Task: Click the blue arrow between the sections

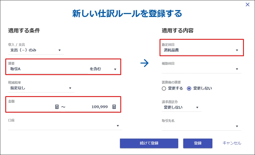Action: coord(144,63)
